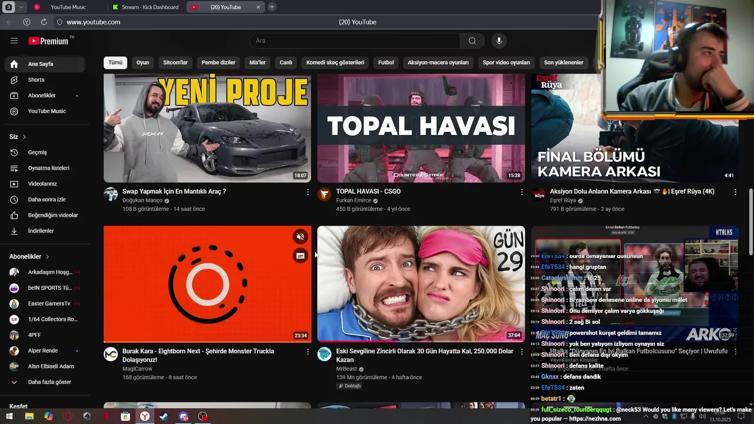Click the YouTube Premium logo
754x424 pixels.
point(49,41)
